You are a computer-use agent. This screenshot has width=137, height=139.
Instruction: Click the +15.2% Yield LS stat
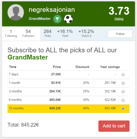pos(86,33)
